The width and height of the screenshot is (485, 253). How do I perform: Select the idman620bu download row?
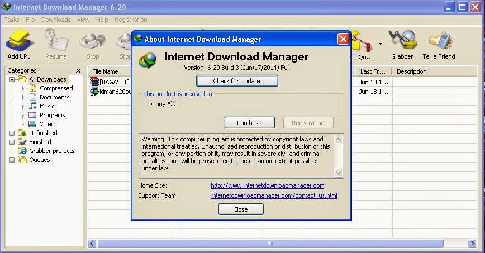point(110,92)
